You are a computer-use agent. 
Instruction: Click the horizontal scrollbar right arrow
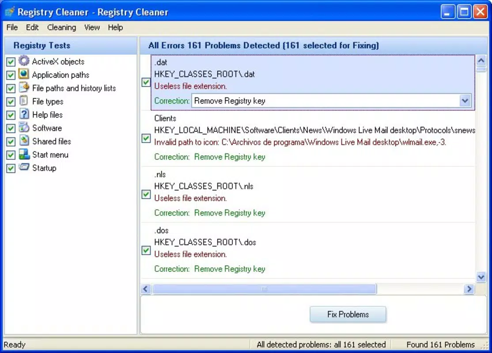coord(469,289)
